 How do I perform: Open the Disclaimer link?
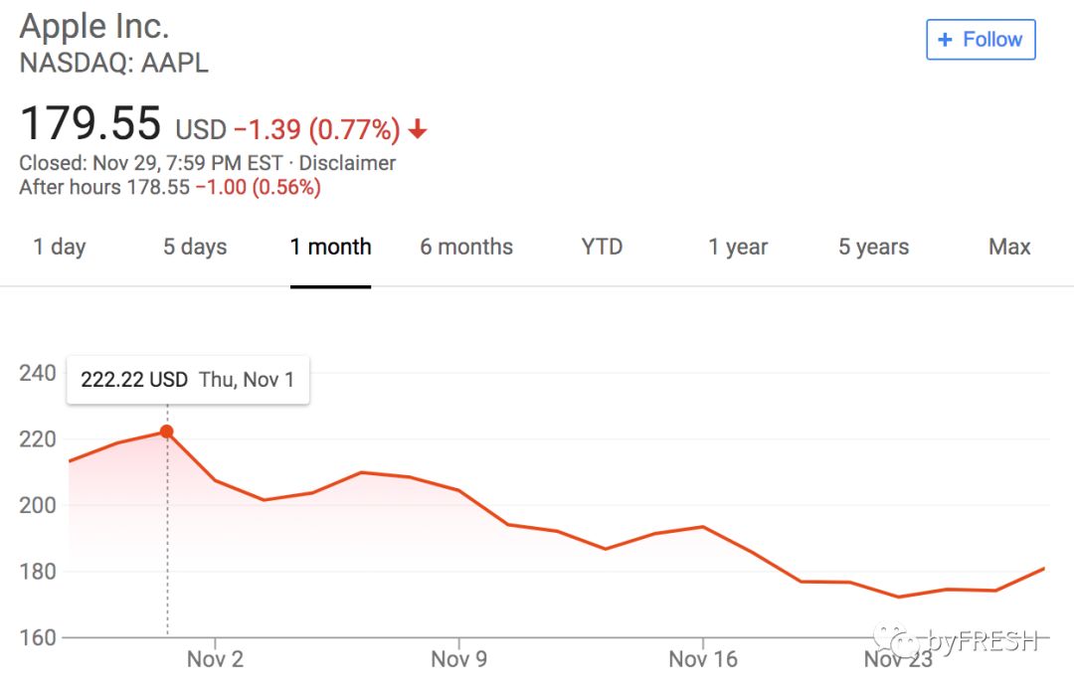click(x=347, y=163)
